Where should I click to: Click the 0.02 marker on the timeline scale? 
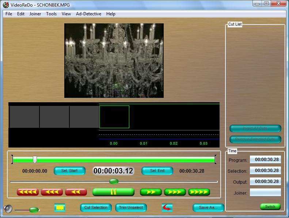tap(174, 144)
